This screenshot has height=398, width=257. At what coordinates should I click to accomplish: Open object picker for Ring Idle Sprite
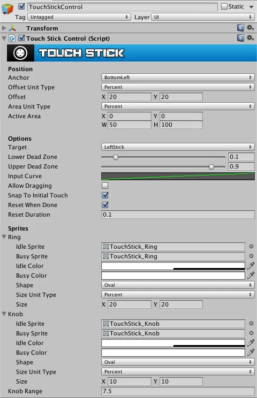(251, 247)
